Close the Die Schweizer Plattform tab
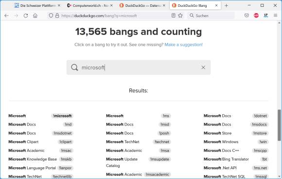The image size is (282, 179). click(x=59, y=5)
